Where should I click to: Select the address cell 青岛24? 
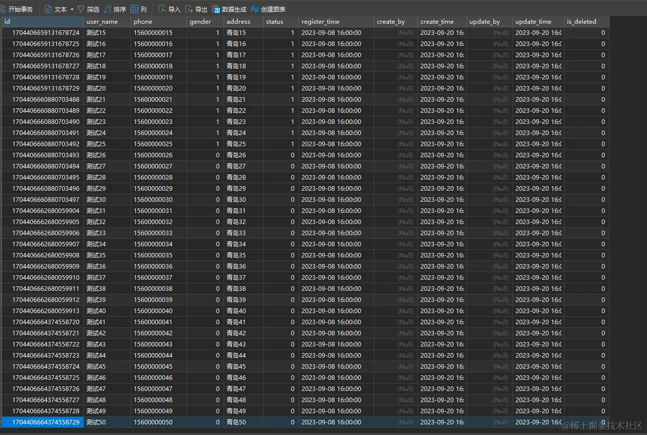pyautogui.click(x=244, y=133)
